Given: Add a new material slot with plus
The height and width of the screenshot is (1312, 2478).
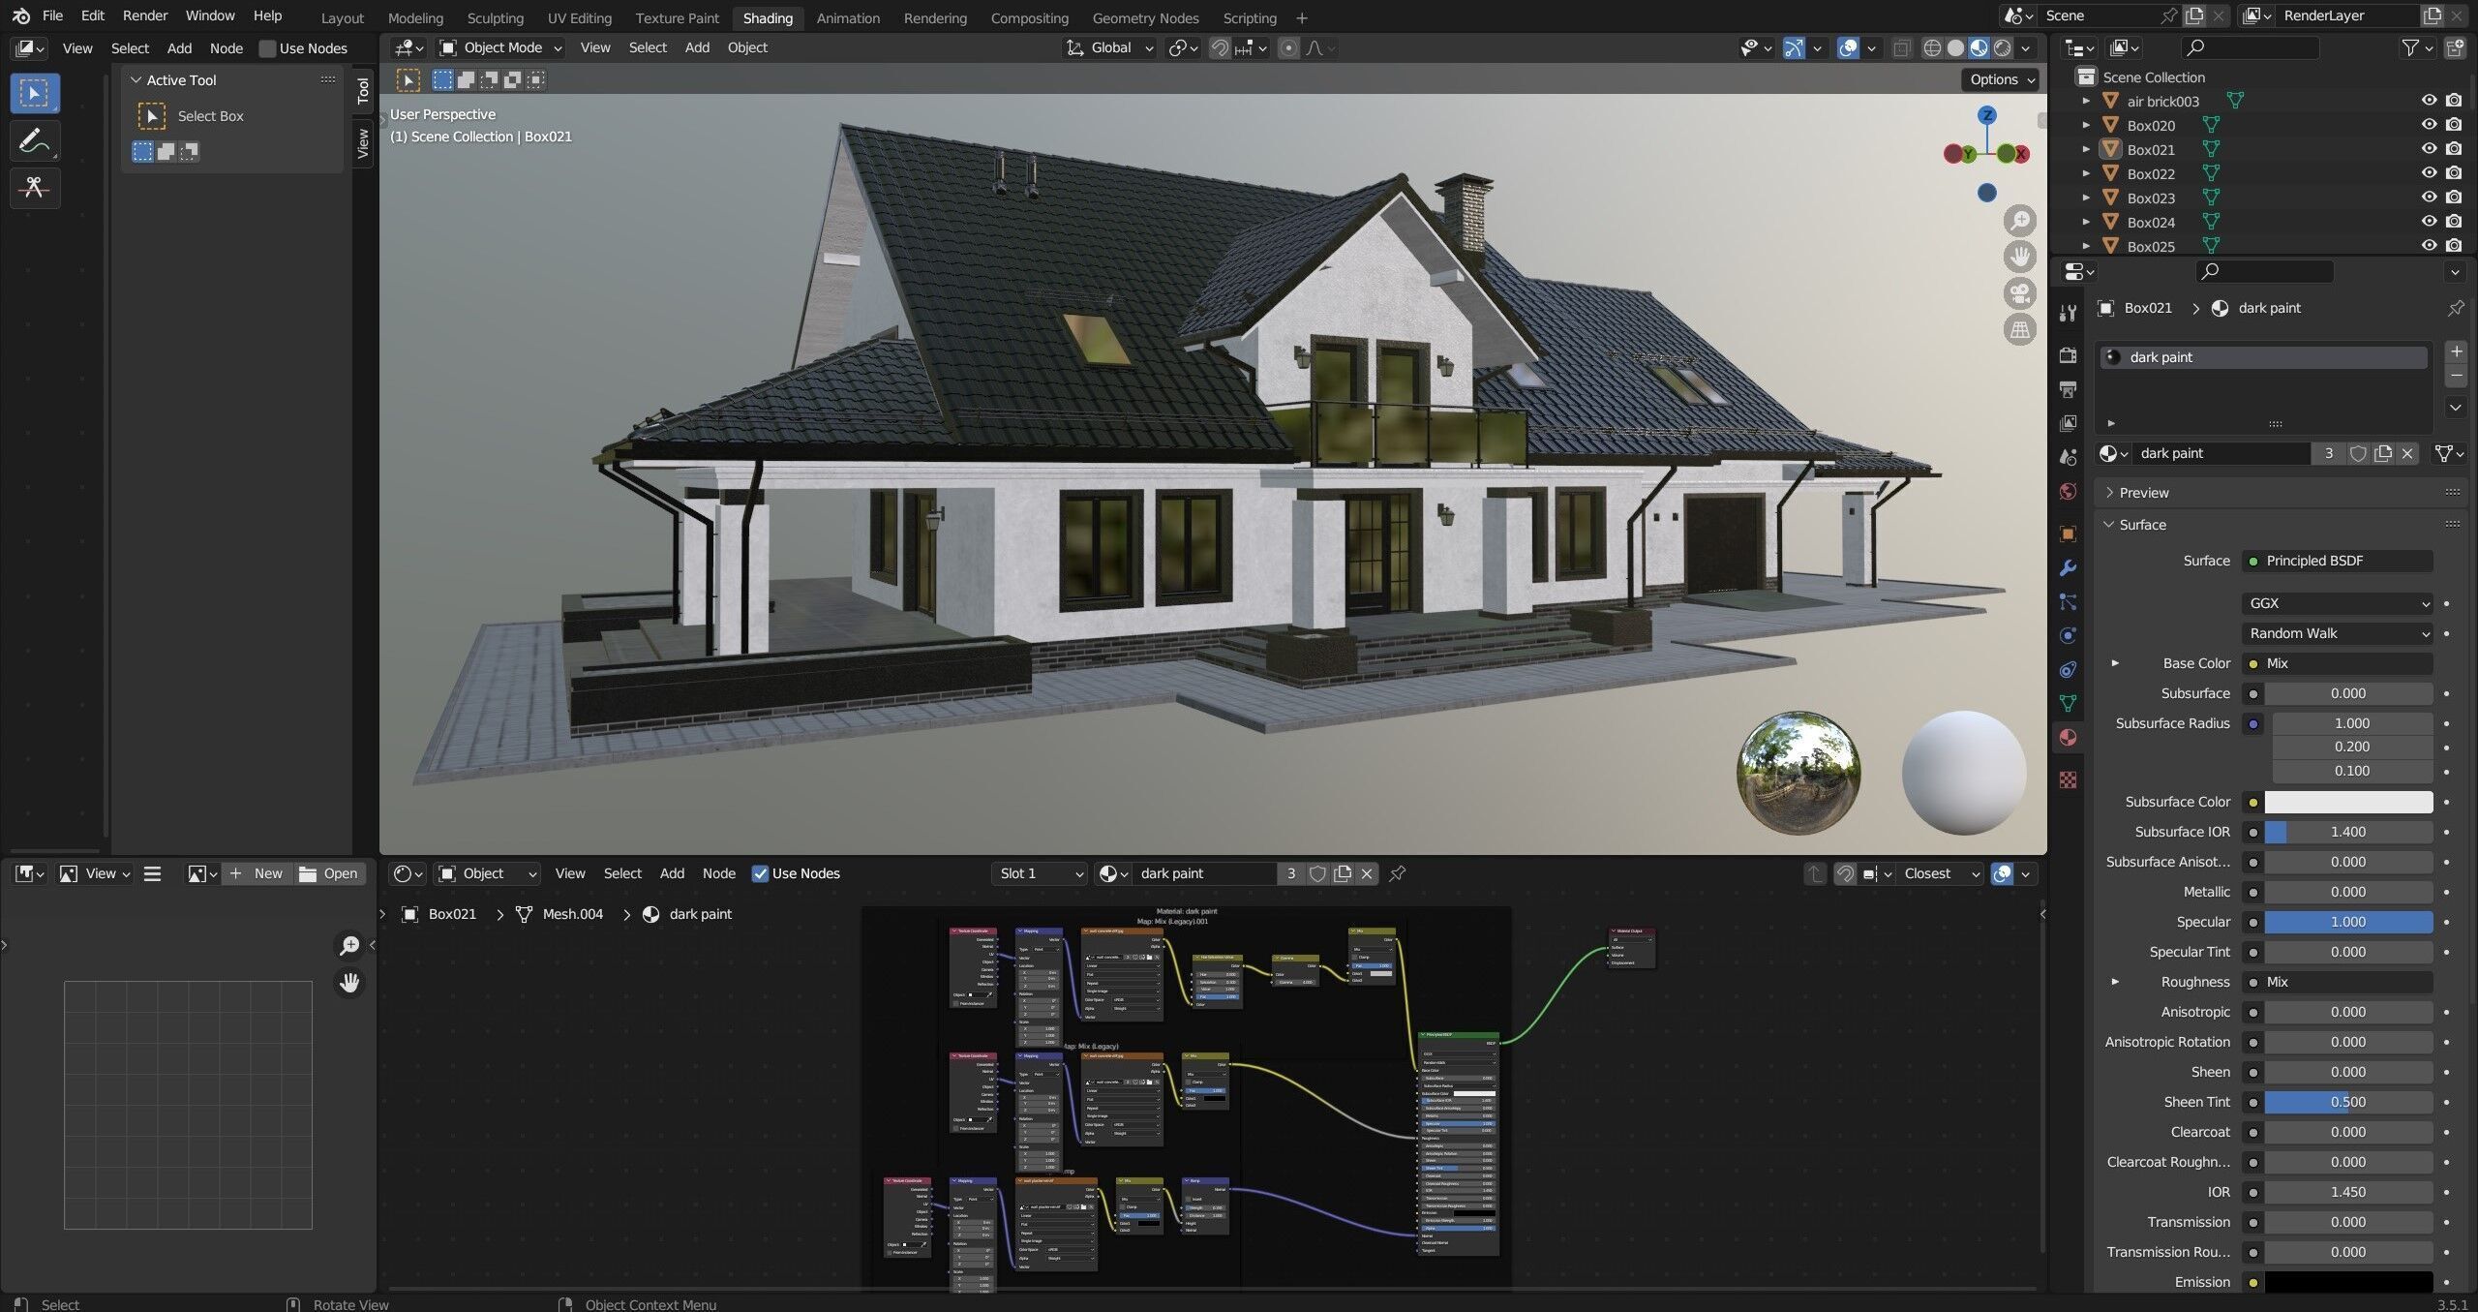Looking at the screenshot, I should [2456, 351].
